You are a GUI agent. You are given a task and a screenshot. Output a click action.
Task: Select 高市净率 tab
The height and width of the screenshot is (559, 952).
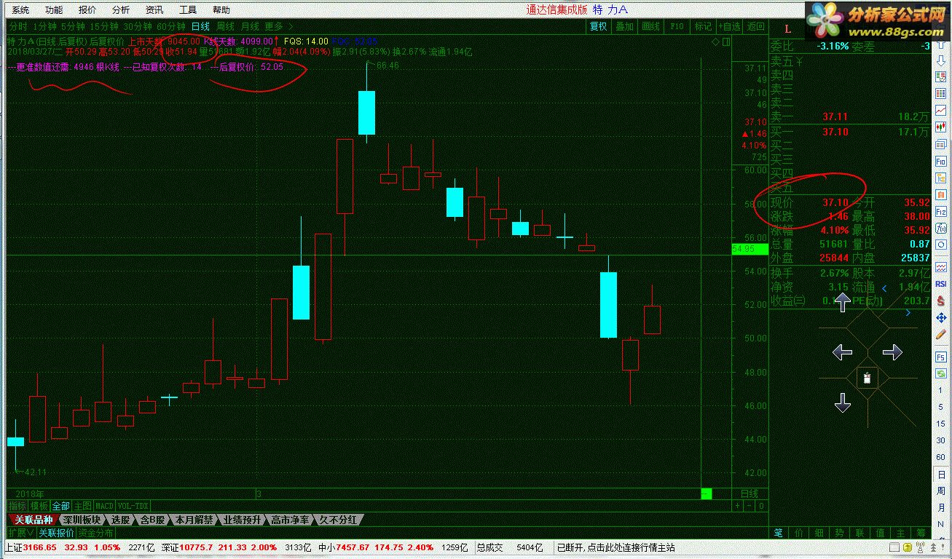[291, 520]
